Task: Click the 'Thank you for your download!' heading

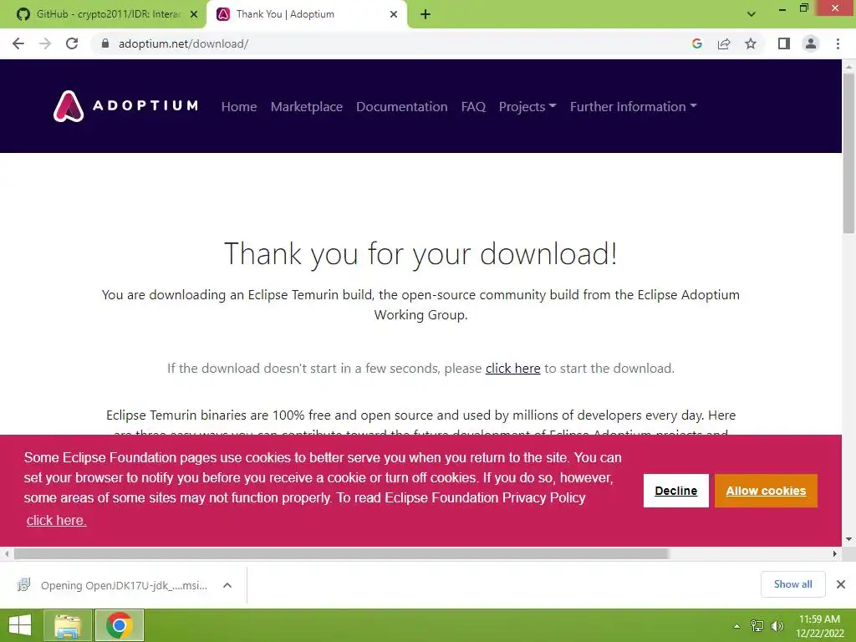Action: pos(420,254)
